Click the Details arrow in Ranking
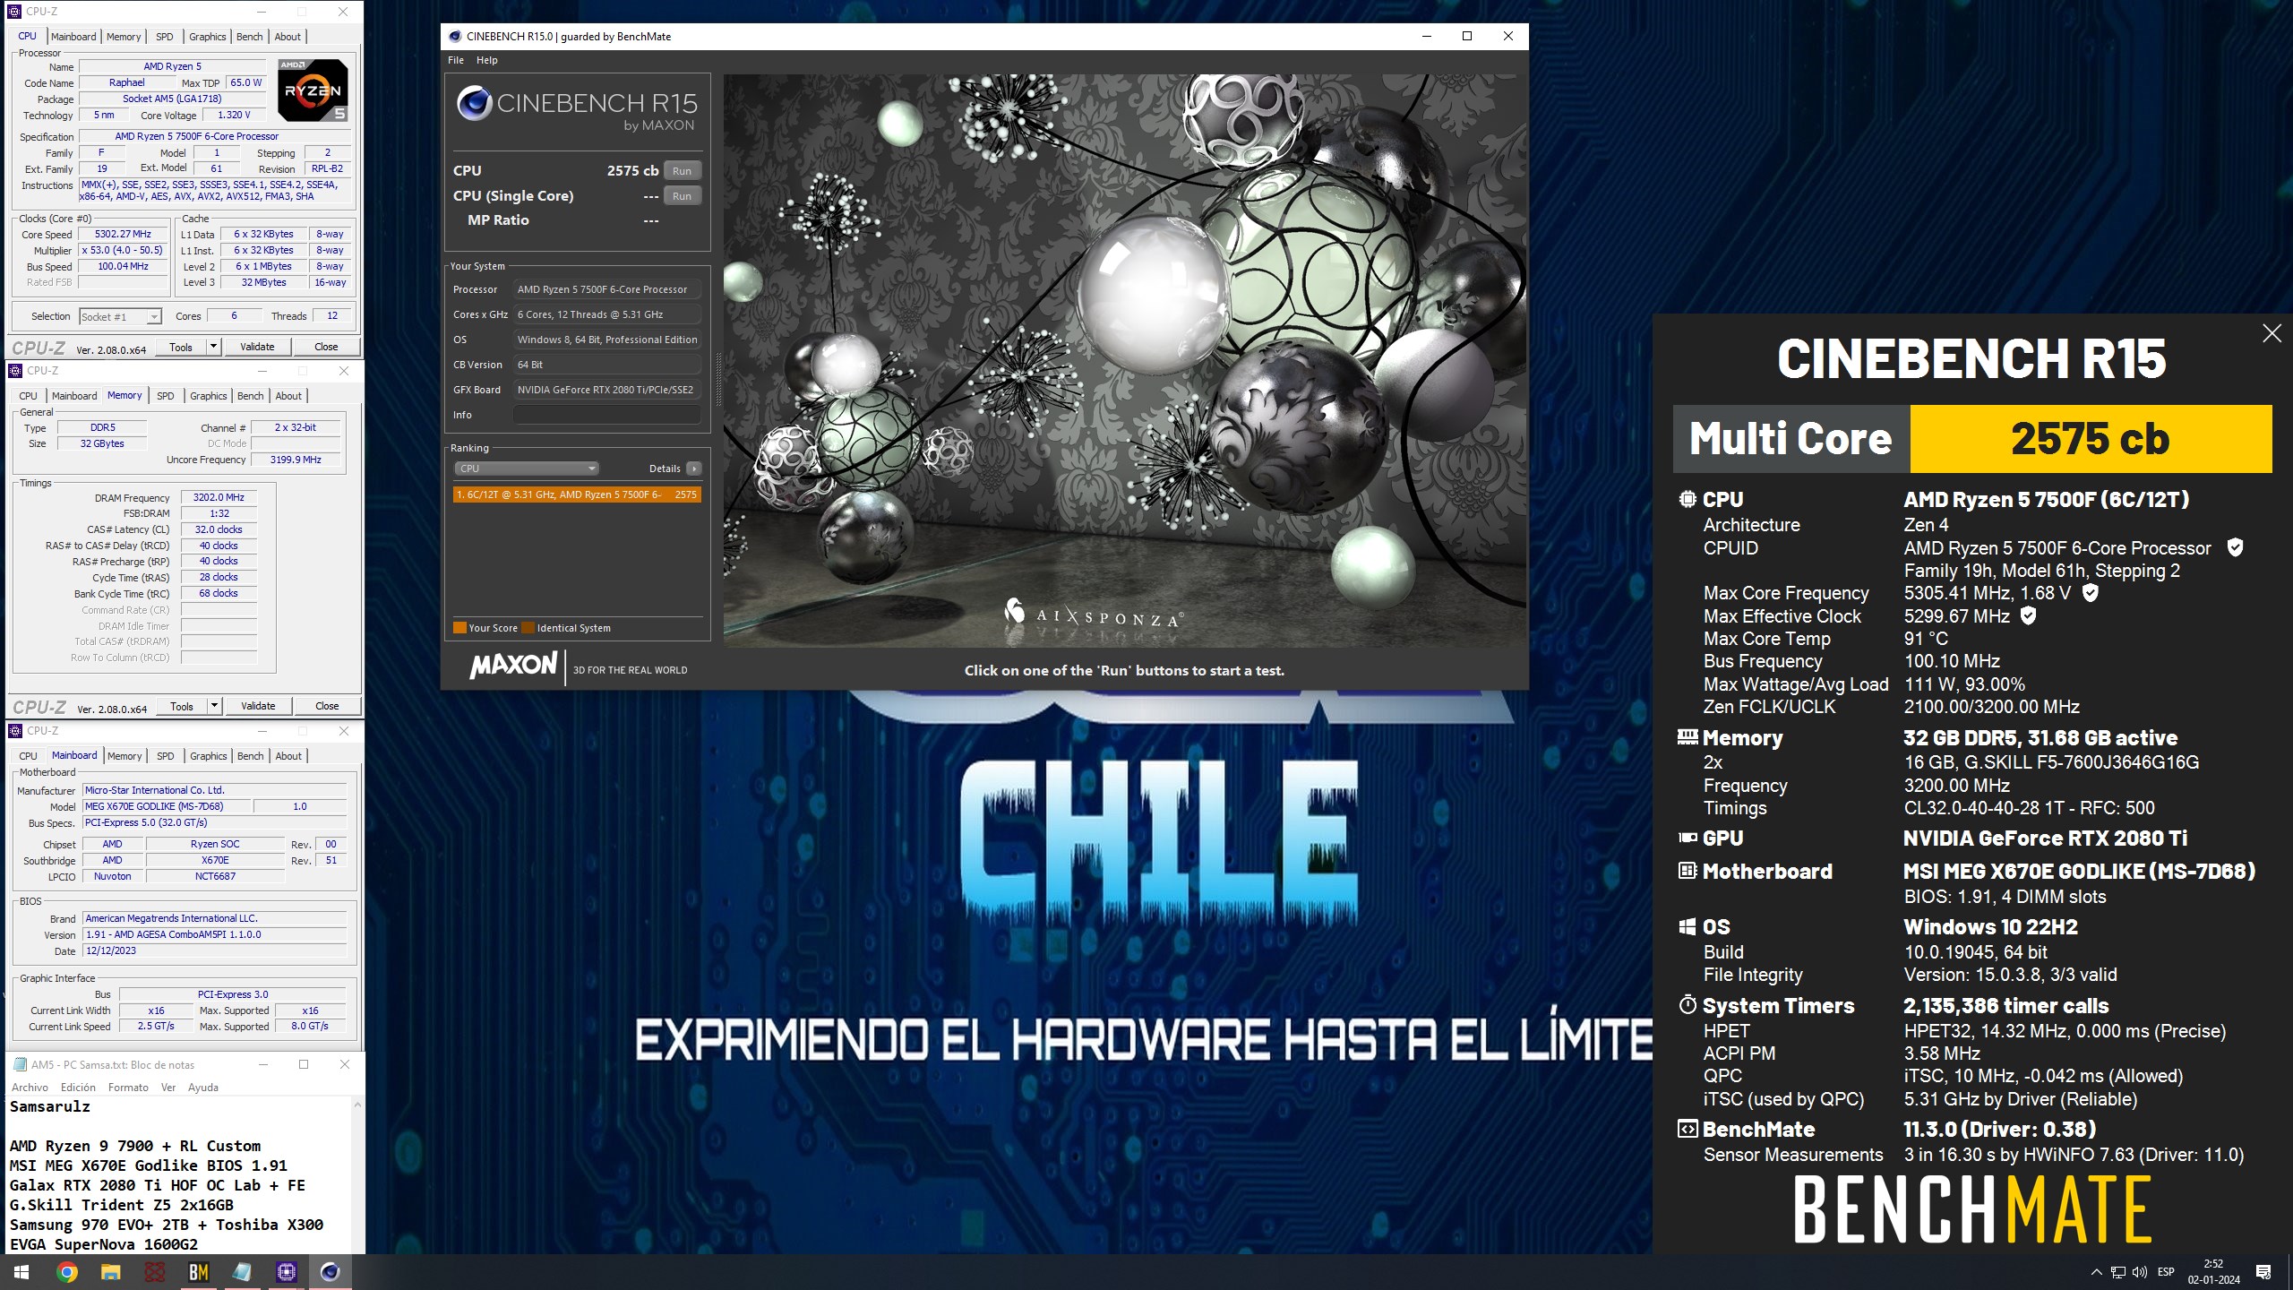Image resolution: width=2293 pixels, height=1290 pixels. 693,469
